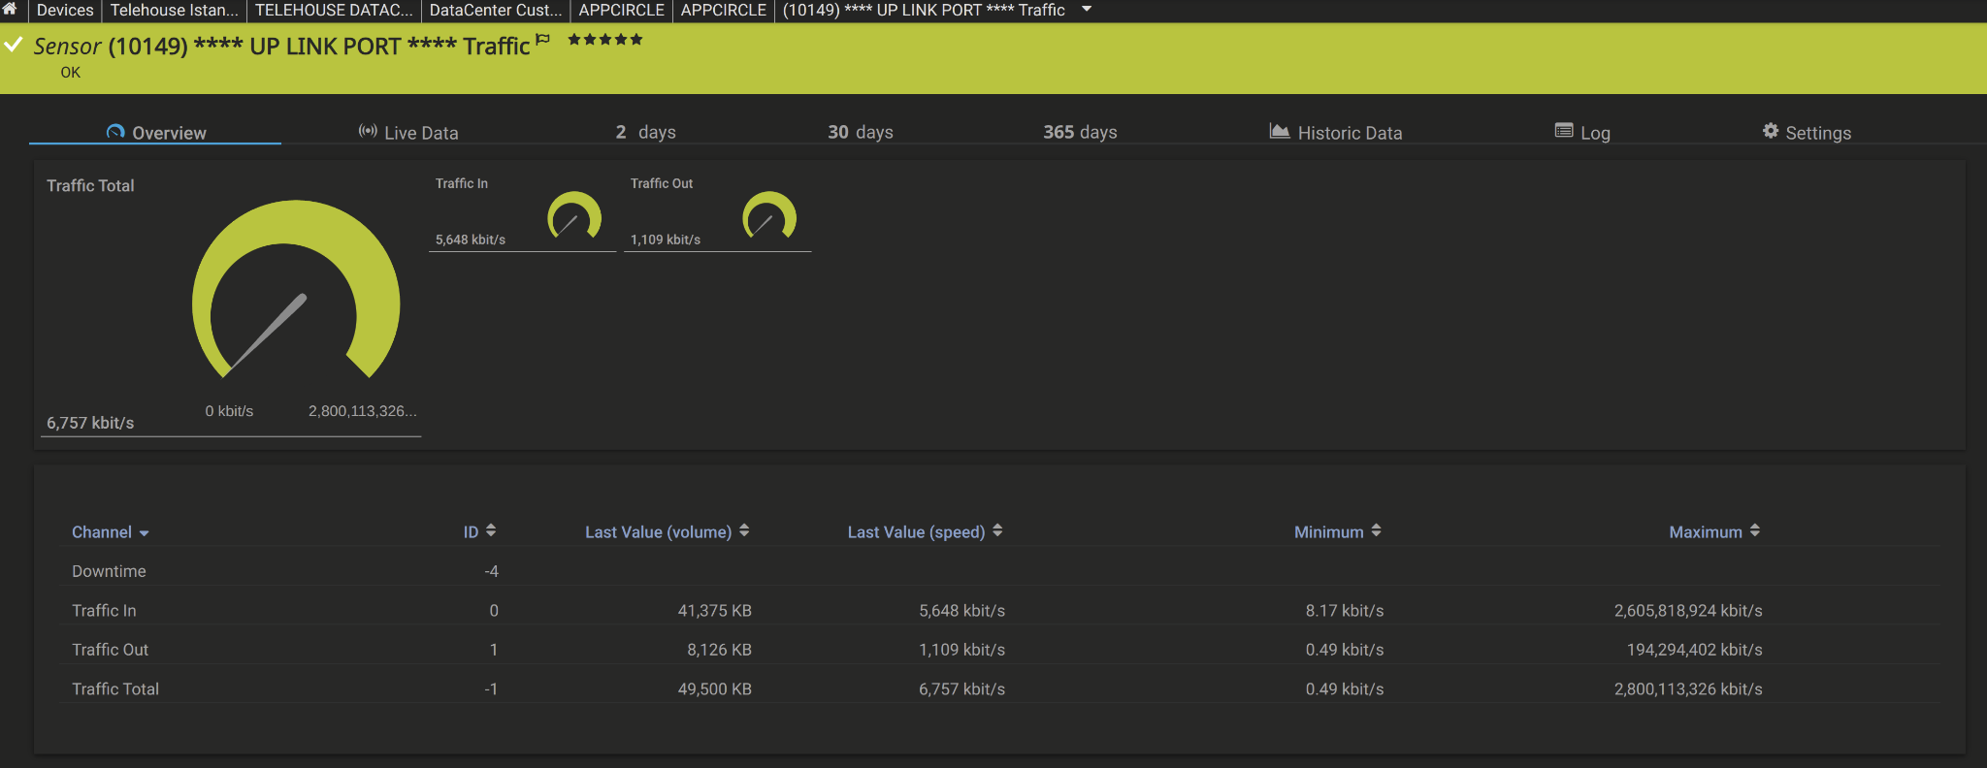Click the flag icon beside sensor name
1987x768 pixels.
pos(543,39)
